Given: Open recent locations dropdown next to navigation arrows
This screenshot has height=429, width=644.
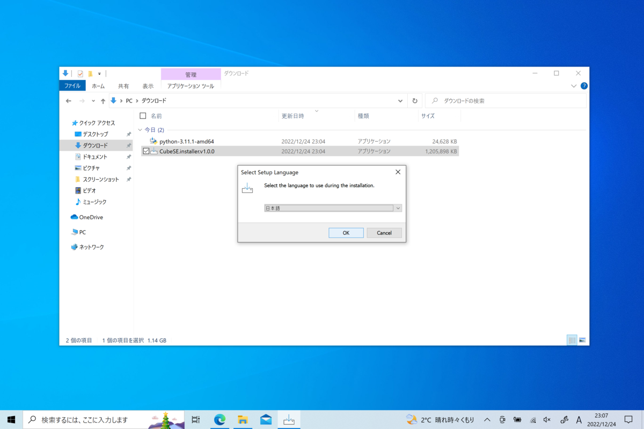Looking at the screenshot, I should click(x=93, y=101).
